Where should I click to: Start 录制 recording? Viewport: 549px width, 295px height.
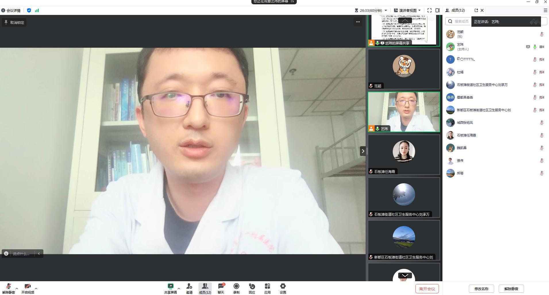point(236,288)
